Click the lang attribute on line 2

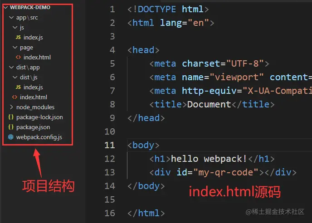click(171, 23)
